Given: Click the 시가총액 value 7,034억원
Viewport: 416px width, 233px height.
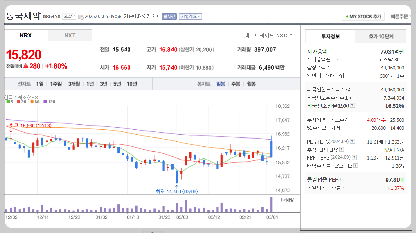Looking at the screenshot, I should (x=392, y=52).
